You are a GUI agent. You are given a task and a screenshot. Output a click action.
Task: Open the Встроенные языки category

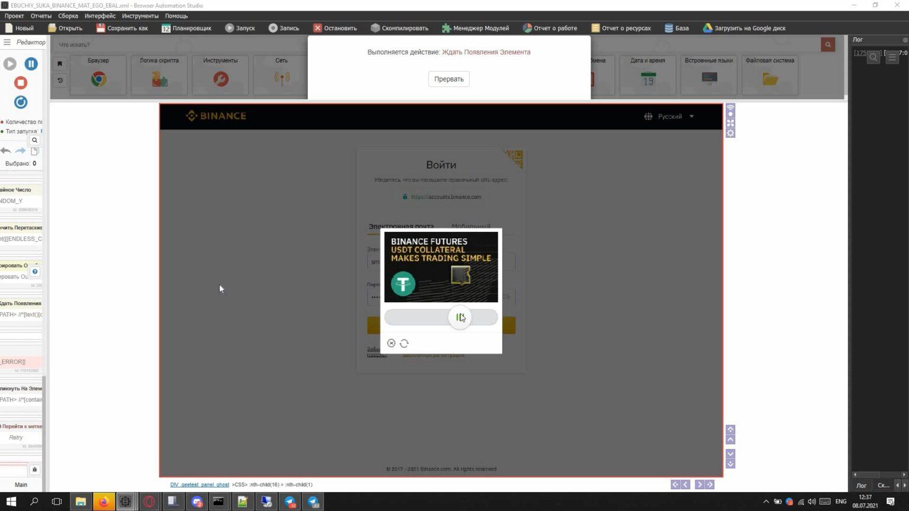coord(708,75)
